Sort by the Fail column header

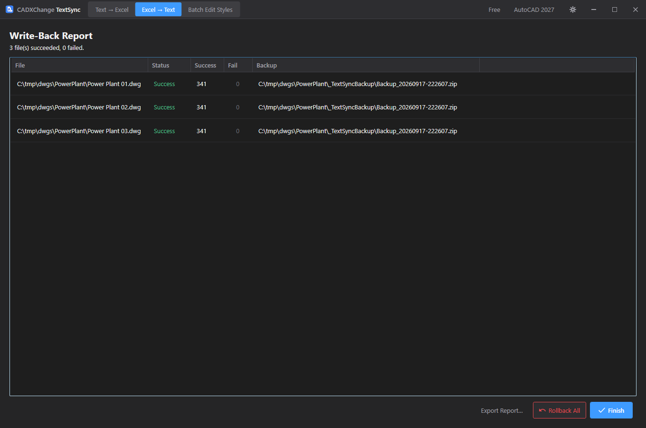pos(238,65)
